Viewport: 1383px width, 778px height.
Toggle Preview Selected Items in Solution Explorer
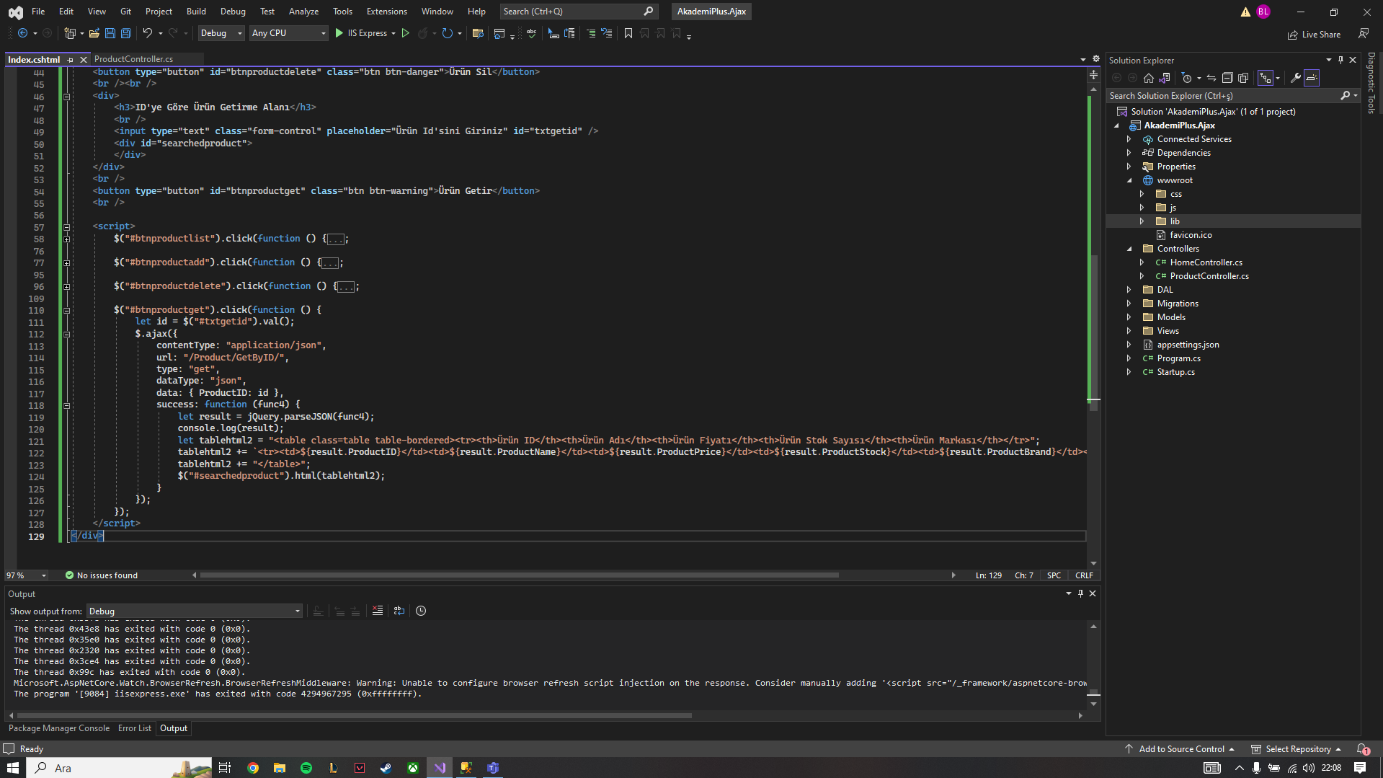click(1312, 78)
